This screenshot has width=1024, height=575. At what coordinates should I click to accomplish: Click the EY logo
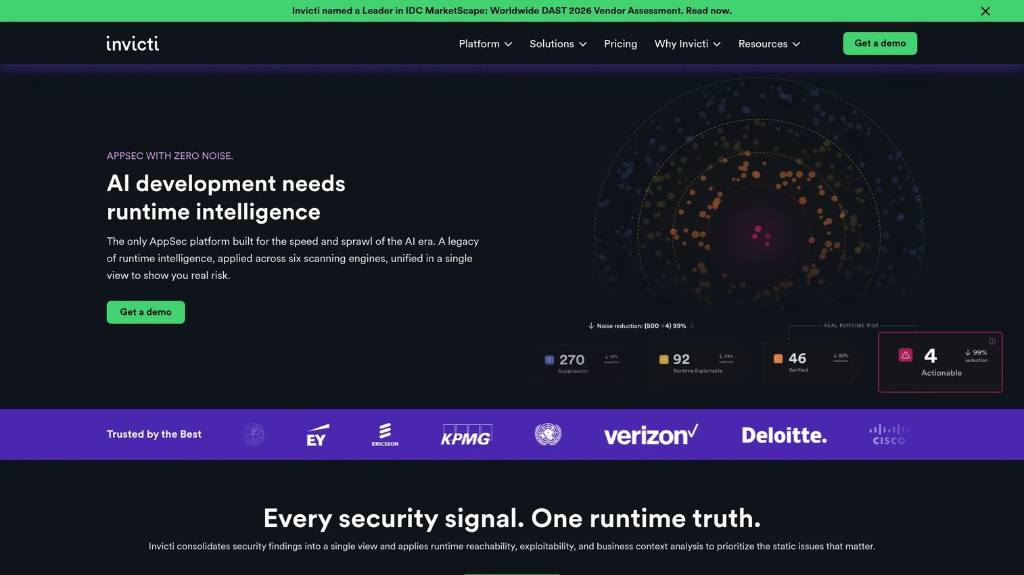(317, 434)
